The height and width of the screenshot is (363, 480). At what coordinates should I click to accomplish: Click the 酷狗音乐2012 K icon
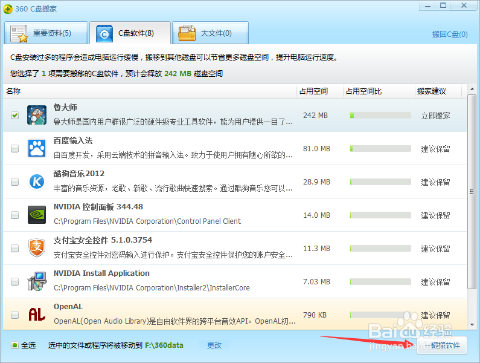pos(37,181)
